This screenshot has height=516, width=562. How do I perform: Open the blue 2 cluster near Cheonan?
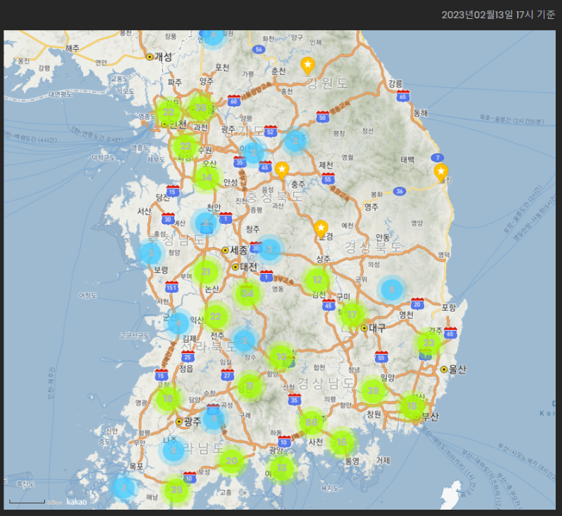click(x=206, y=223)
